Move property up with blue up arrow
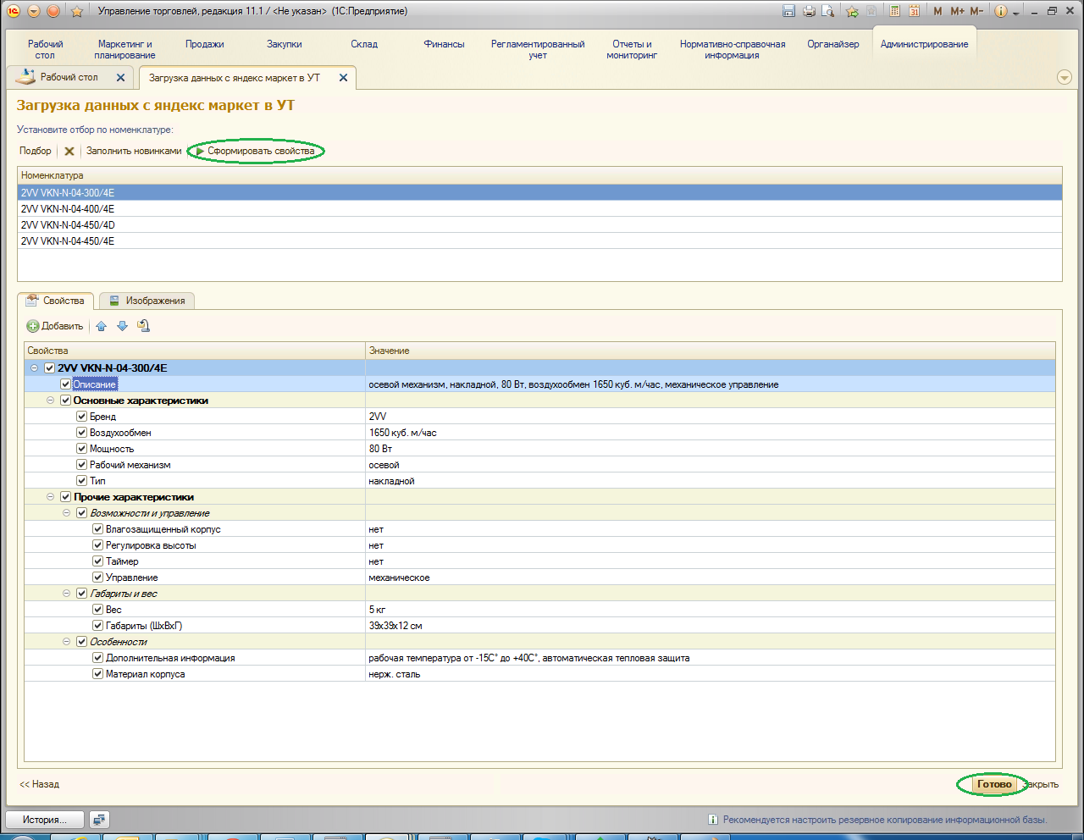 coord(102,326)
